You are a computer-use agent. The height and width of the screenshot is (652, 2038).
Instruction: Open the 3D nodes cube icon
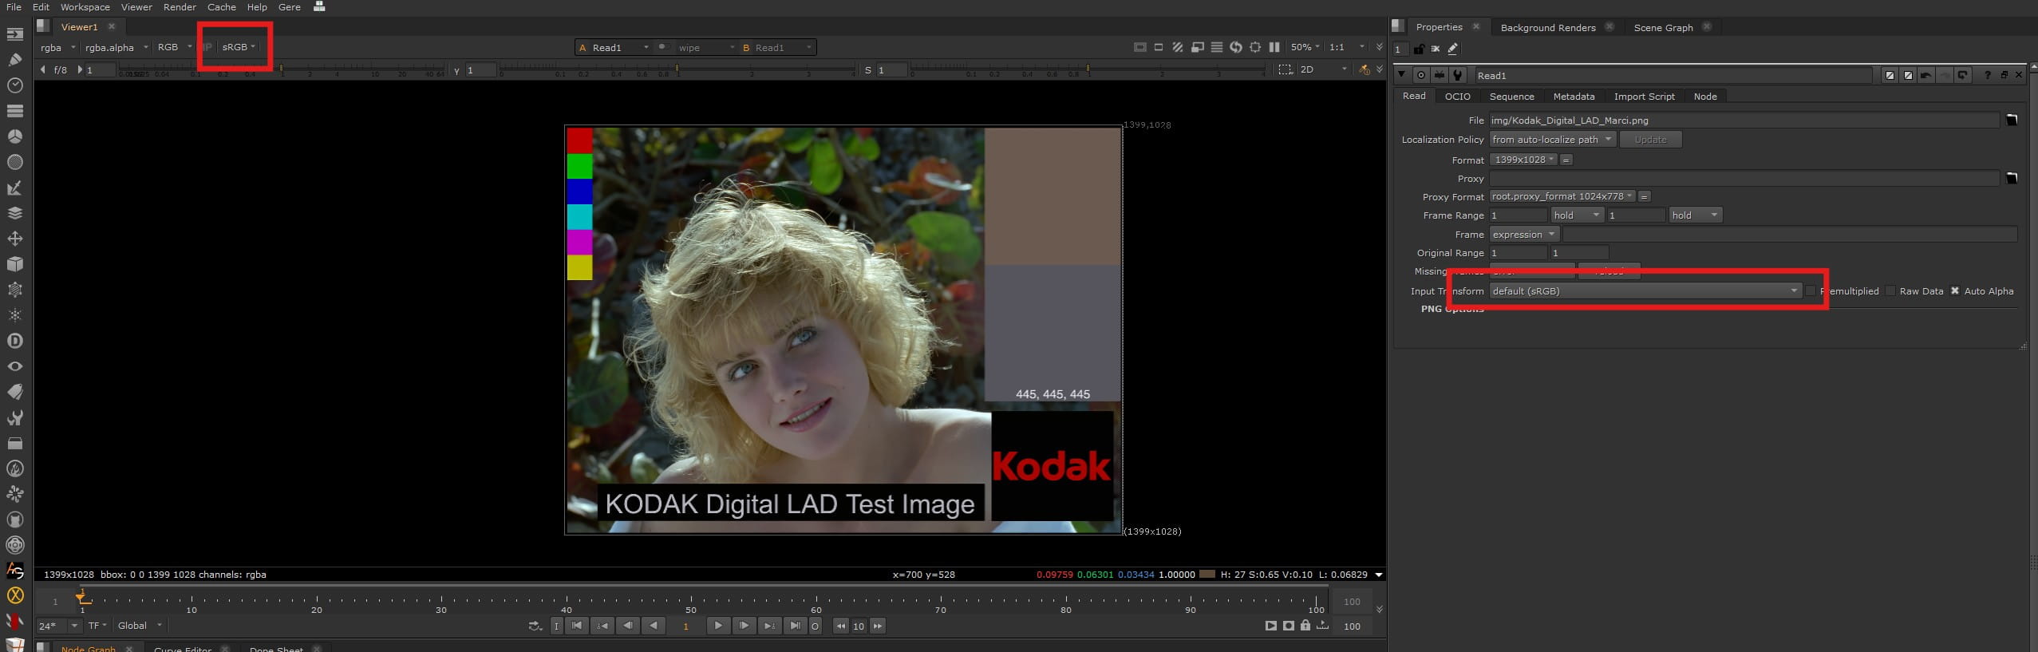click(x=14, y=264)
